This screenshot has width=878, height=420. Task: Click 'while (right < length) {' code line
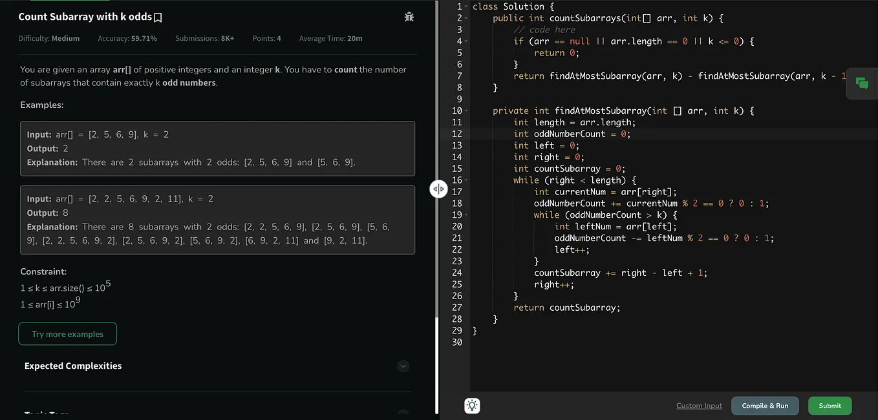click(575, 180)
